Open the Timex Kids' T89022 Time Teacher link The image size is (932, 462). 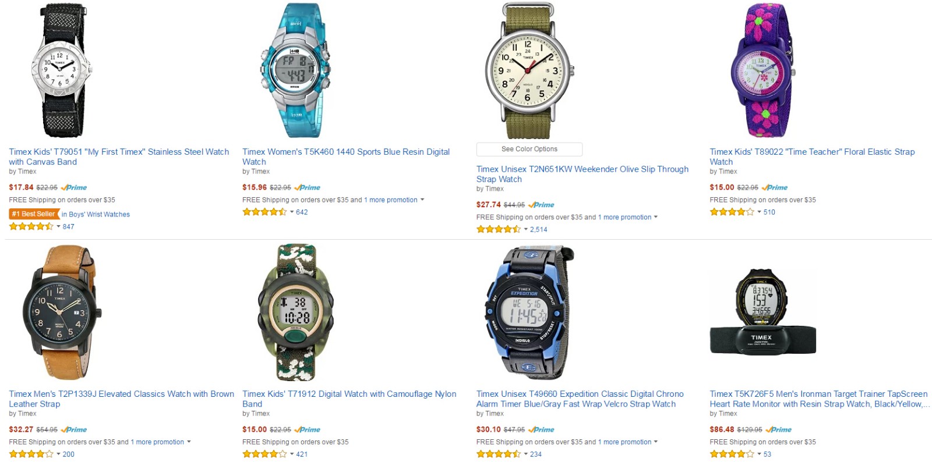[x=812, y=157]
